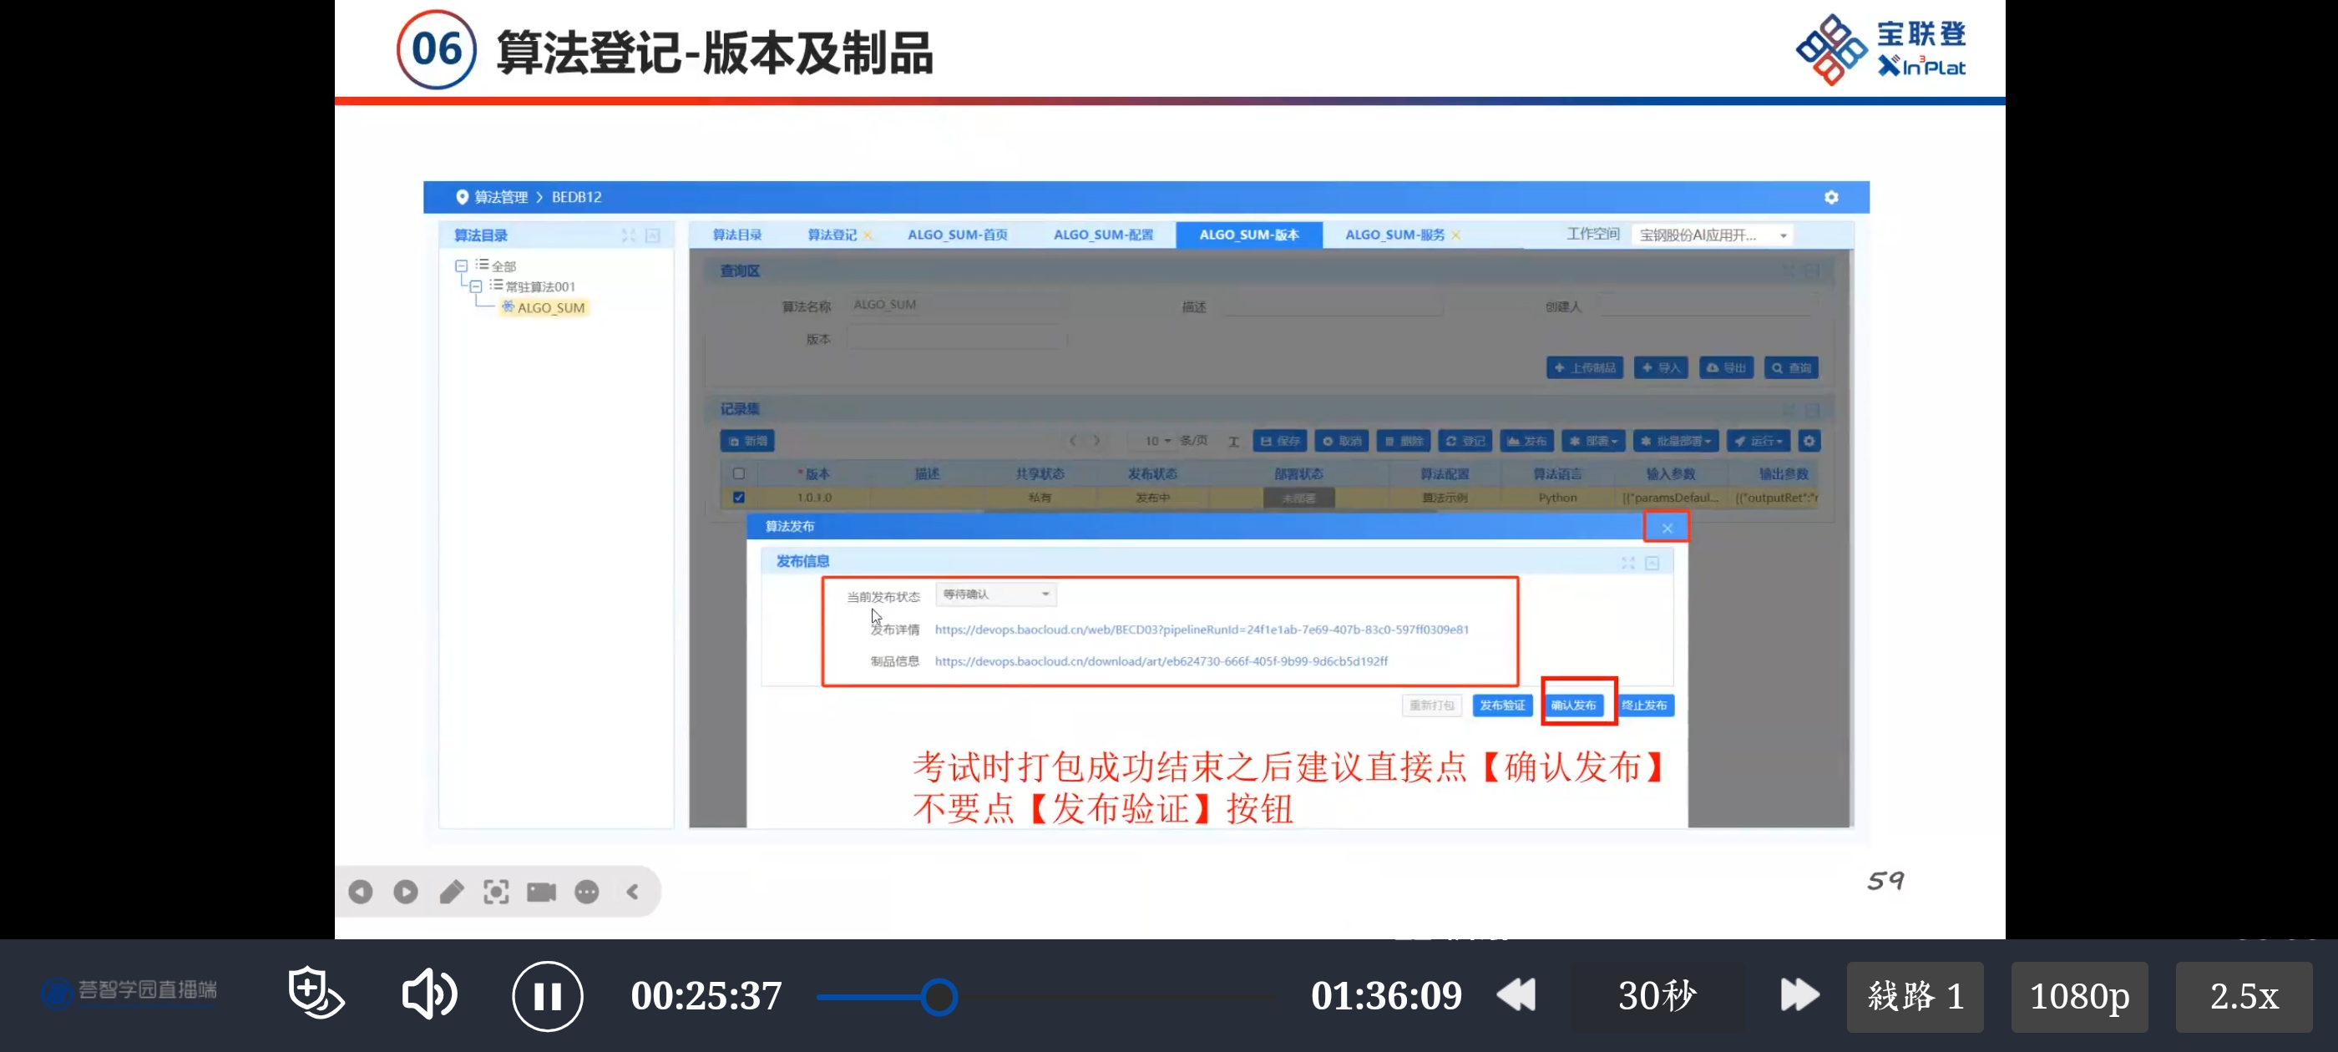This screenshot has width=2338, height=1052.
Task: Mute the volume speaker icon
Action: [428, 994]
